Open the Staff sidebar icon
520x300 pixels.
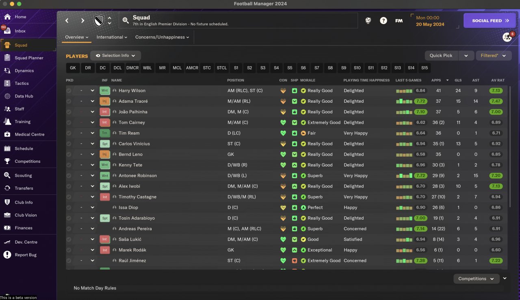click(x=7, y=109)
